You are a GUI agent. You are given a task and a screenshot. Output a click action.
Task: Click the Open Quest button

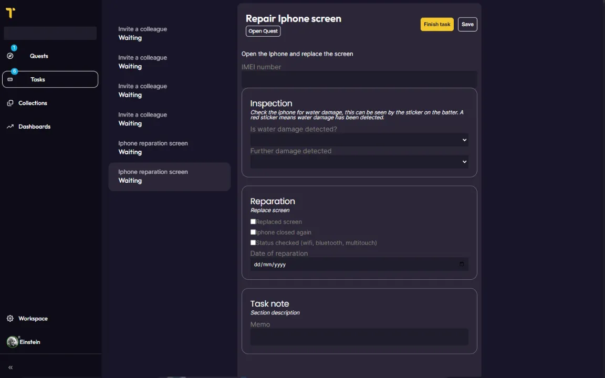coord(263,31)
